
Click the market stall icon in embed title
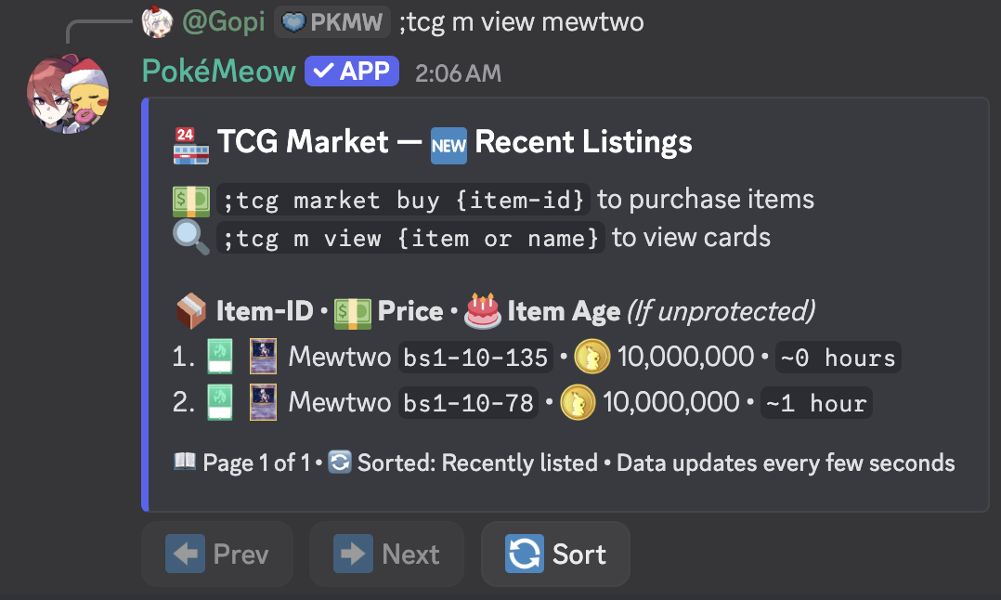click(190, 143)
